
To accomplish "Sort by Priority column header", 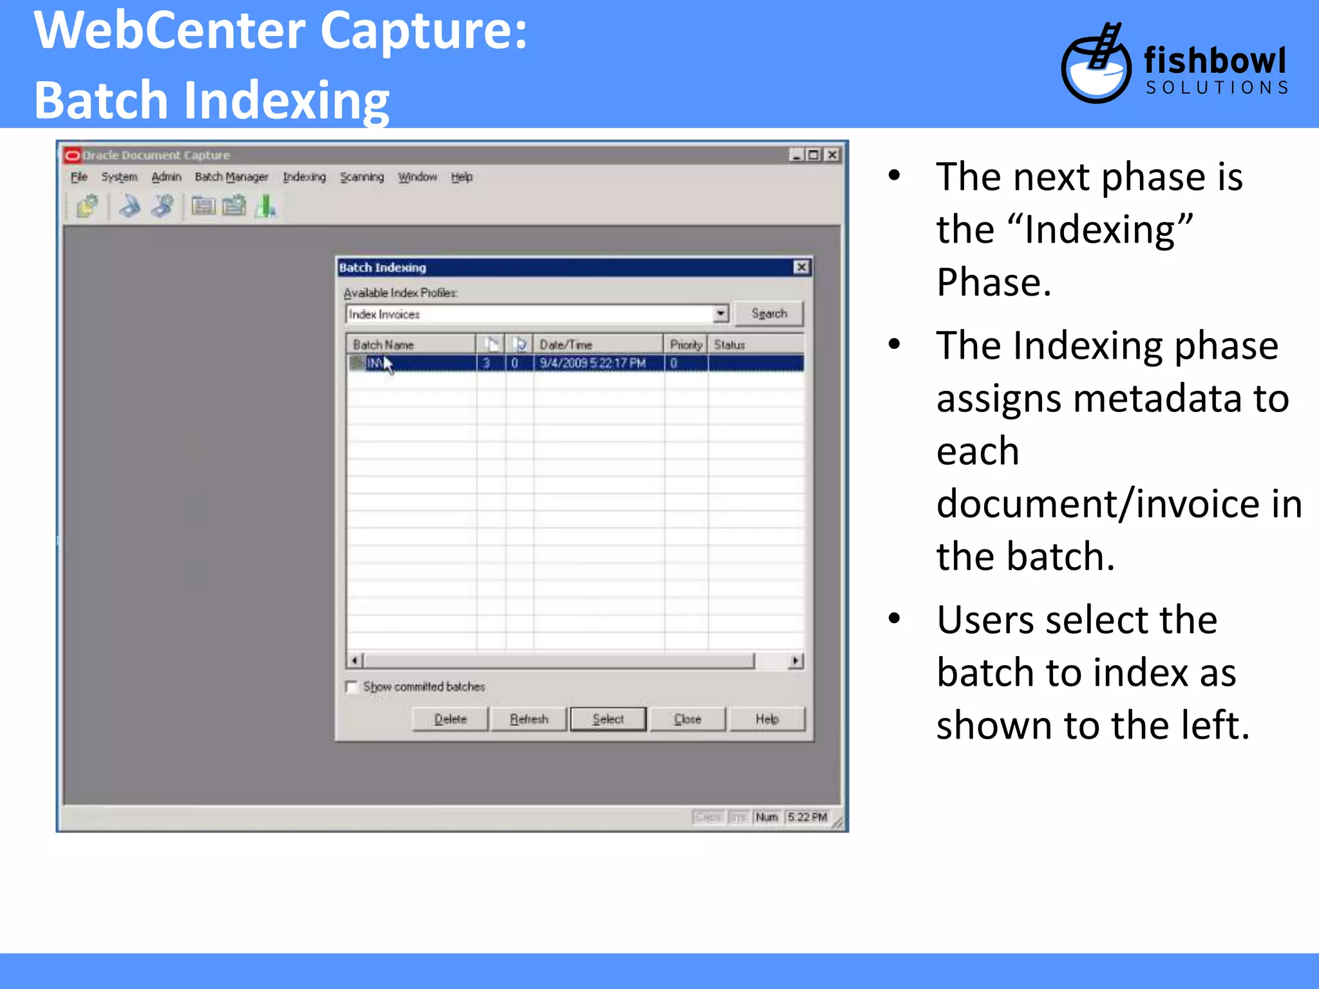I will click(686, 344).
